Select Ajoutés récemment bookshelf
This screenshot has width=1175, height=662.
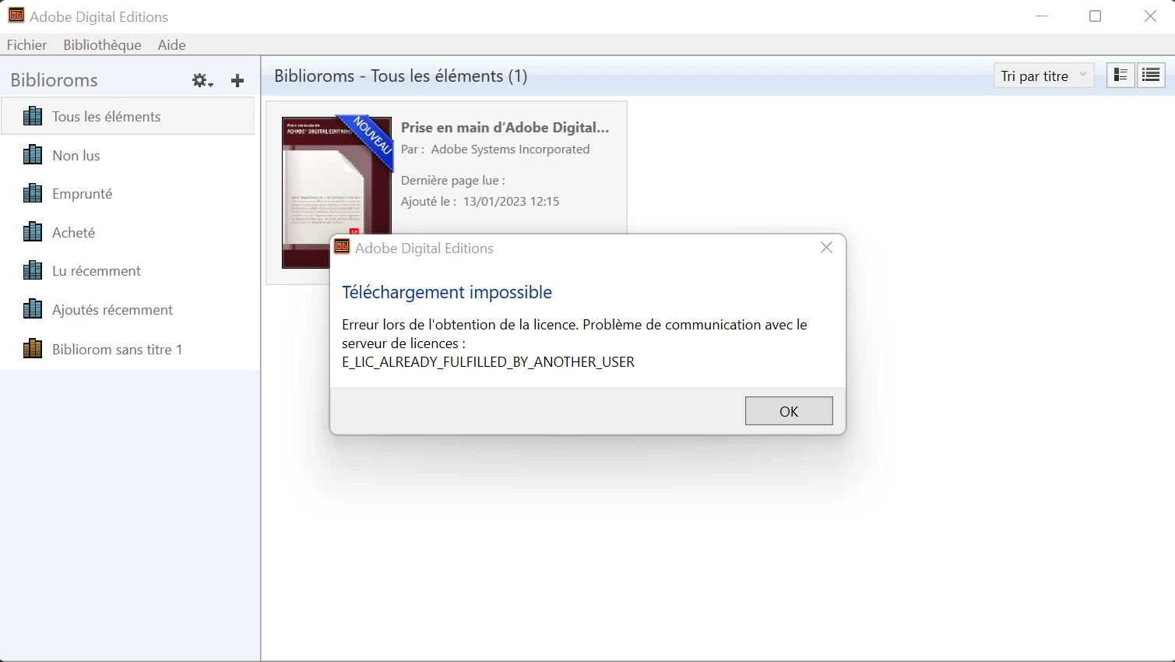point(128,309)
